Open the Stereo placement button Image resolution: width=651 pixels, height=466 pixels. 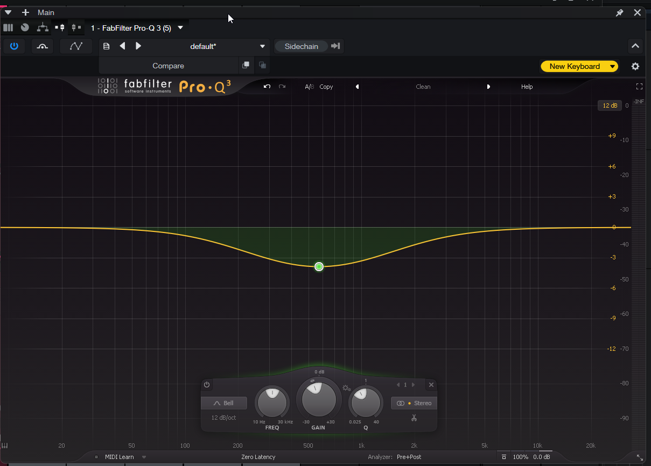click(414, 403)
